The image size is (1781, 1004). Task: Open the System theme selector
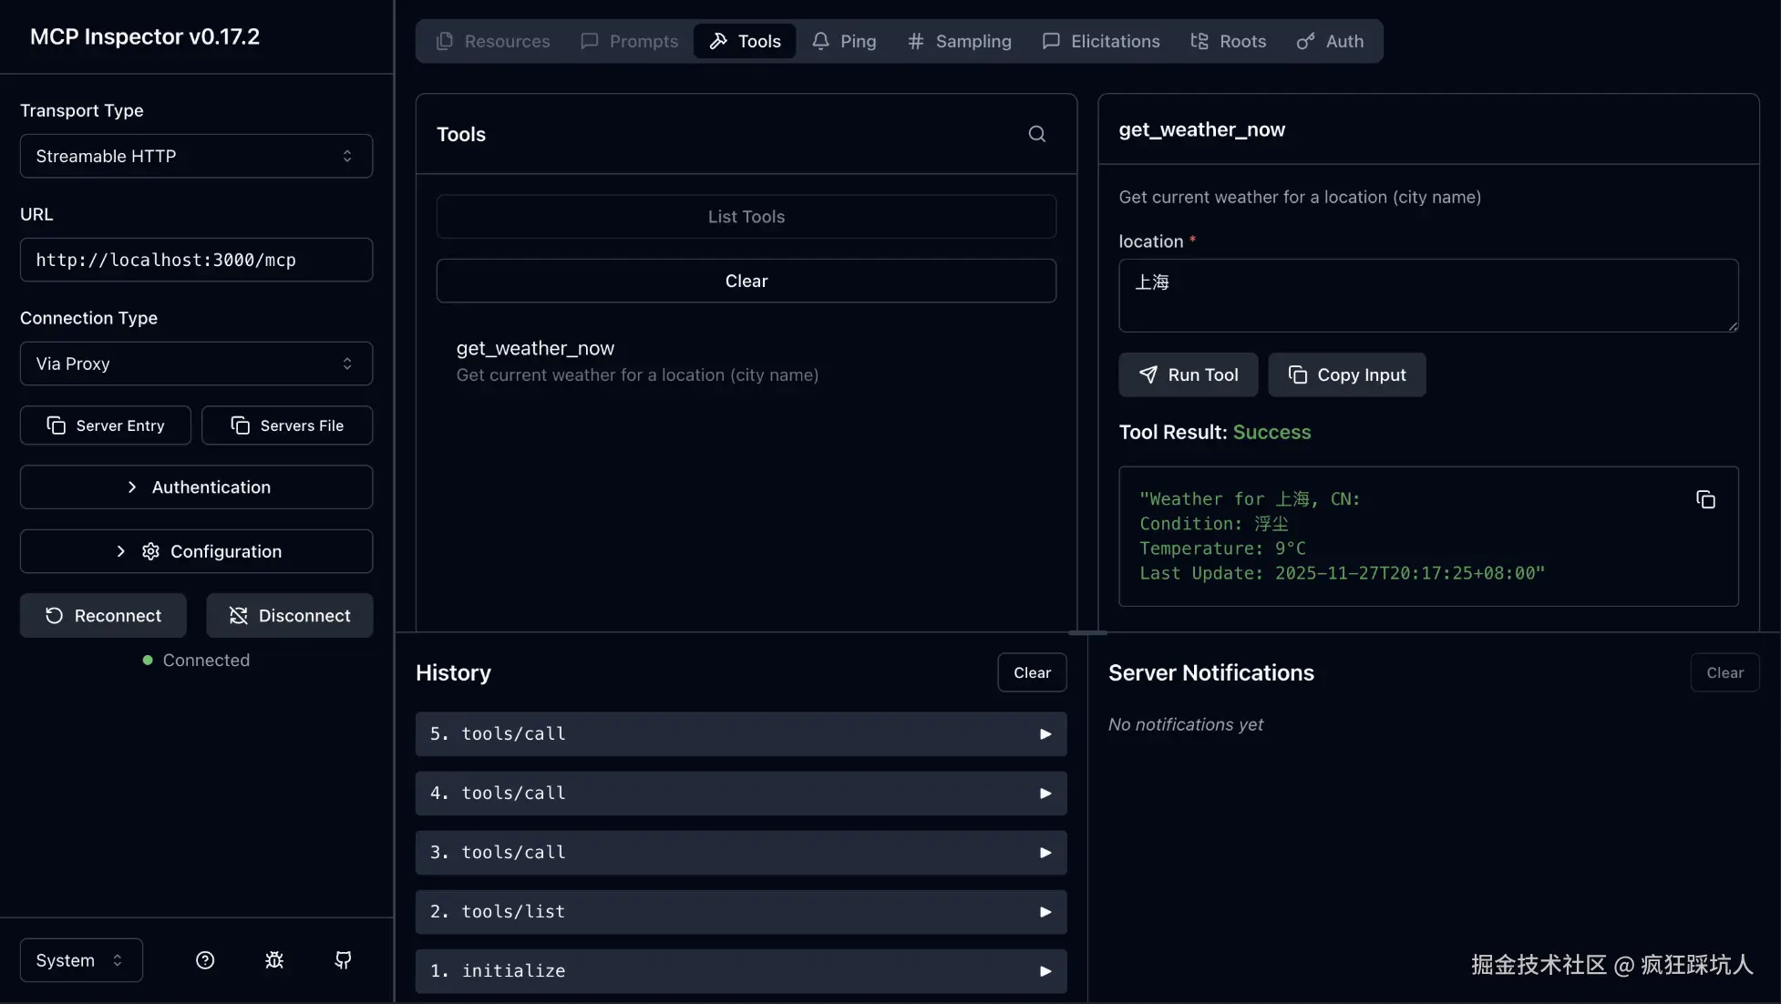click(81, 960)
